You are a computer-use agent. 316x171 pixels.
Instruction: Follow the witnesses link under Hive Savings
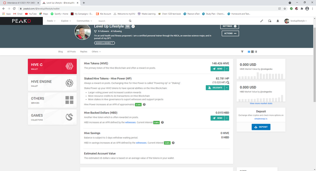pyautogui.click(x=141, y=143)
